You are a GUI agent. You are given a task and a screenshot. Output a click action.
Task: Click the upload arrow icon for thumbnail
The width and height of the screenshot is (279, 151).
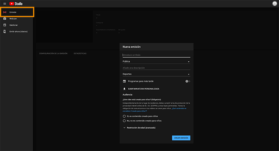(x=124, y=89)
